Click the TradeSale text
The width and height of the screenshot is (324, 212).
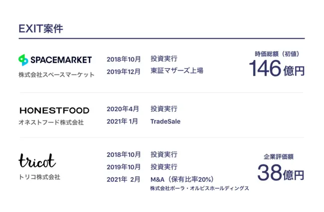165,122
